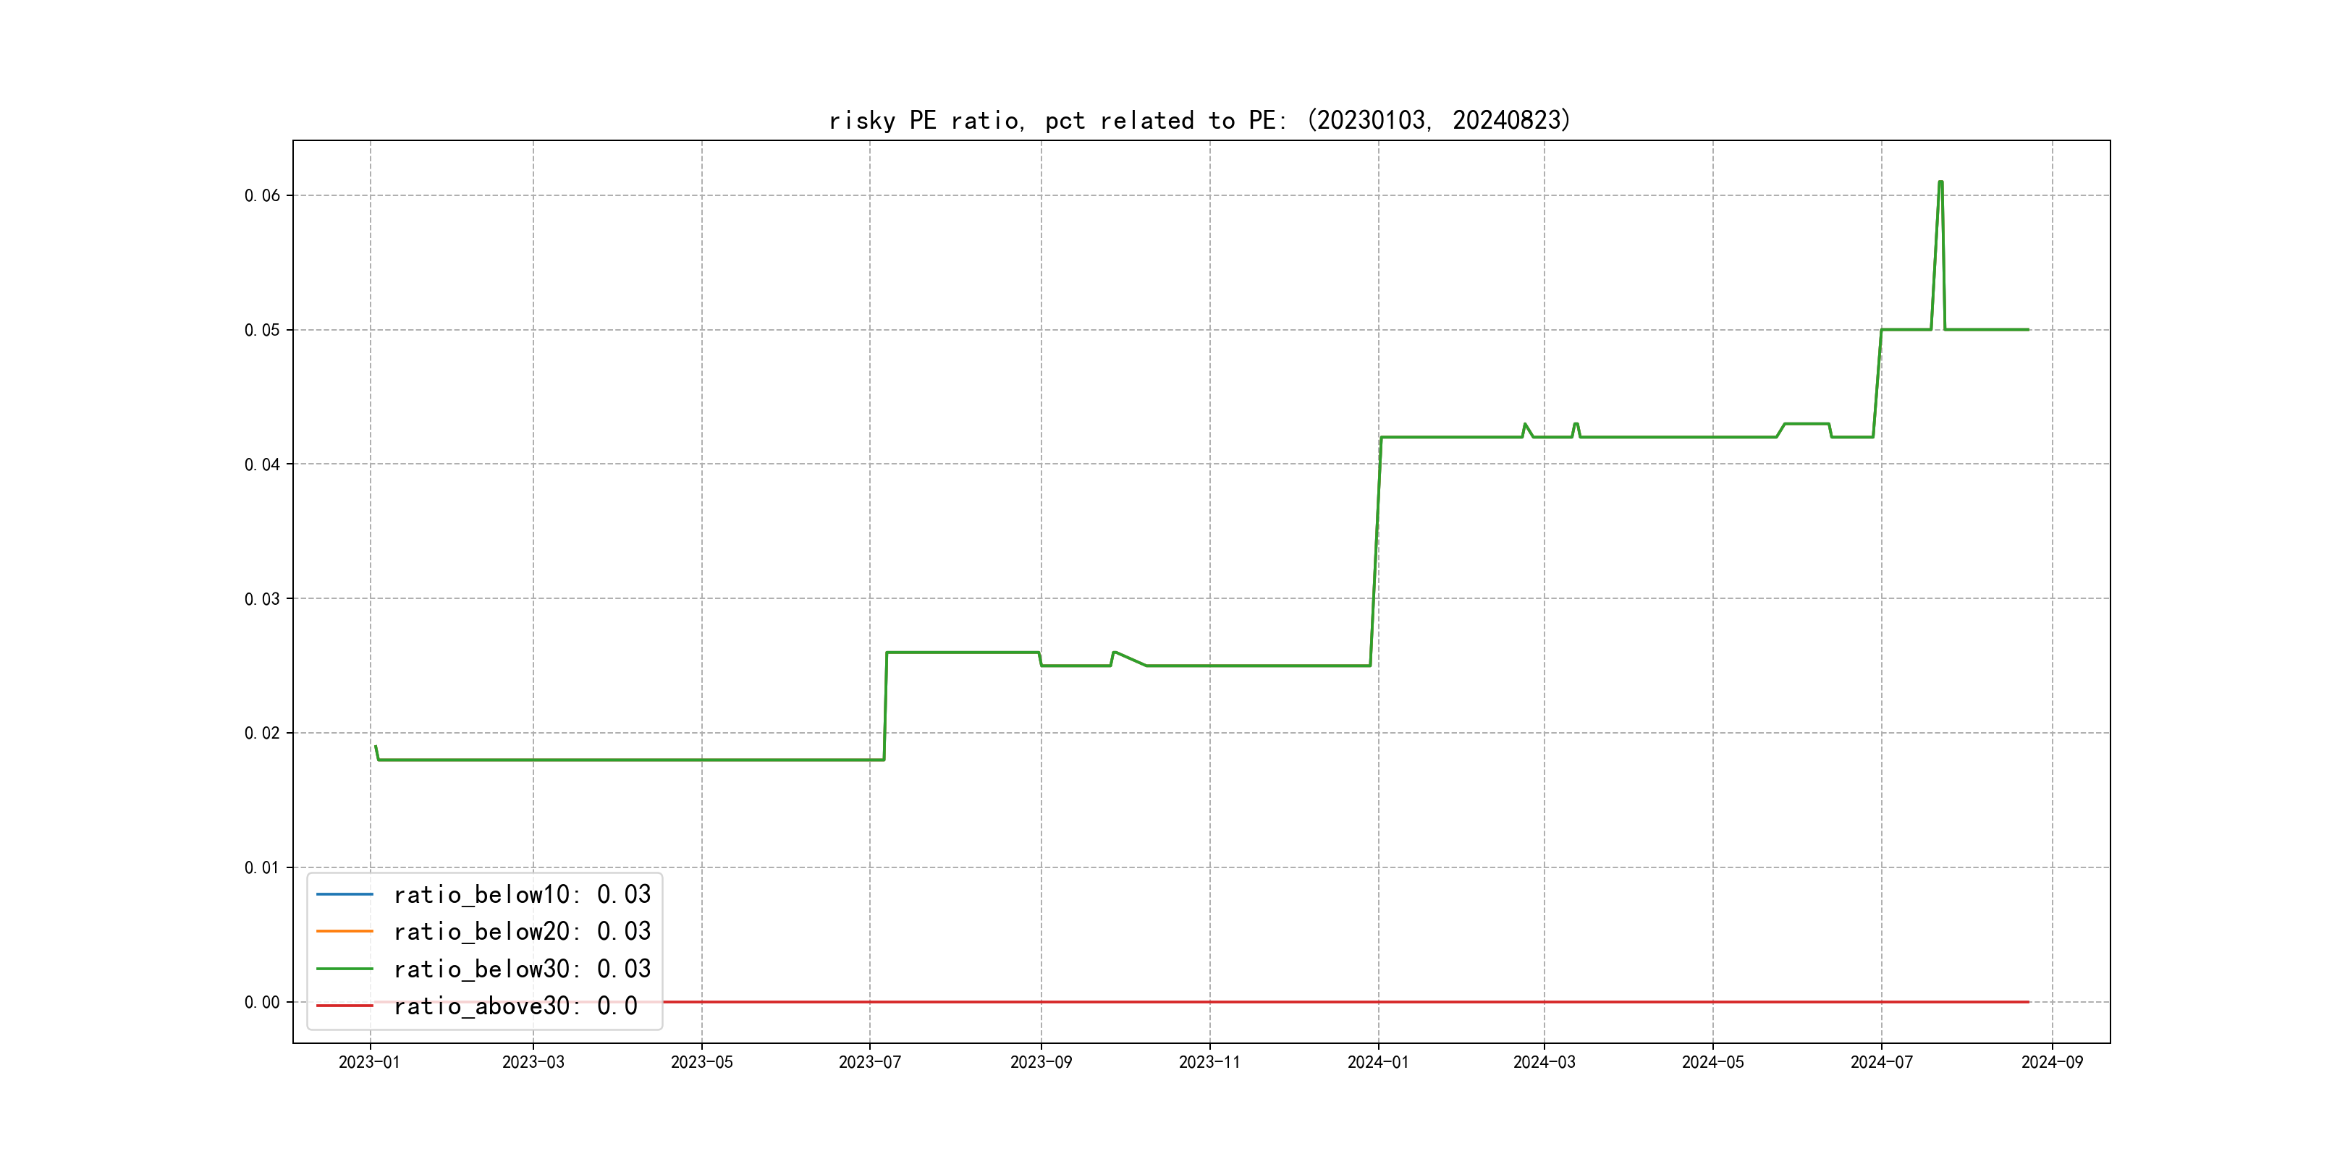Click the 0.06 y-axis tick label
The image size is (2345, 1172).
(x=262, y=195)
